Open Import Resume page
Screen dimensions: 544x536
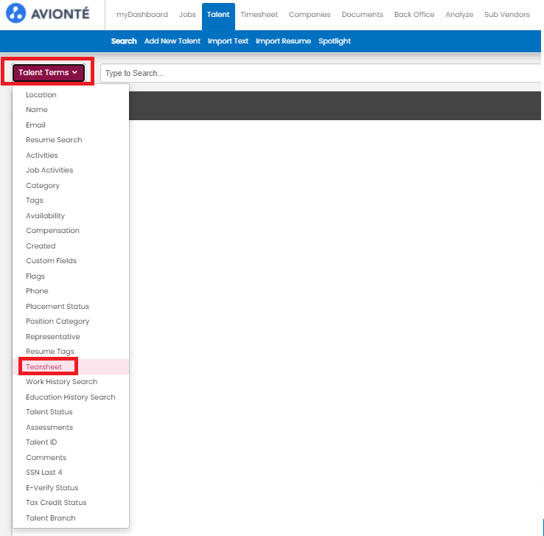click(x=283, y=41)
